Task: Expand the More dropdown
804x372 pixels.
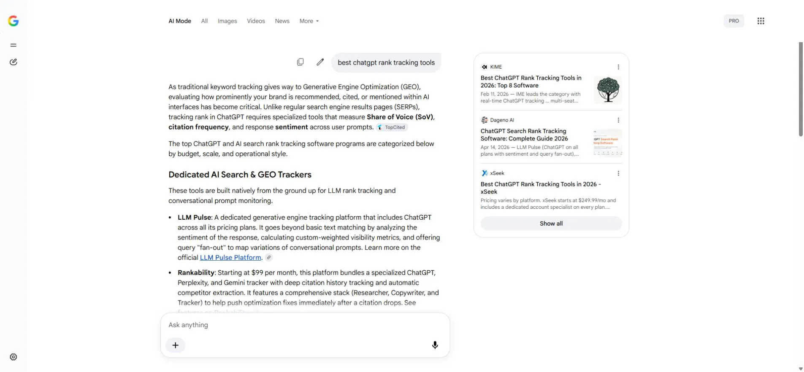Action: click(x=309, y=21)
